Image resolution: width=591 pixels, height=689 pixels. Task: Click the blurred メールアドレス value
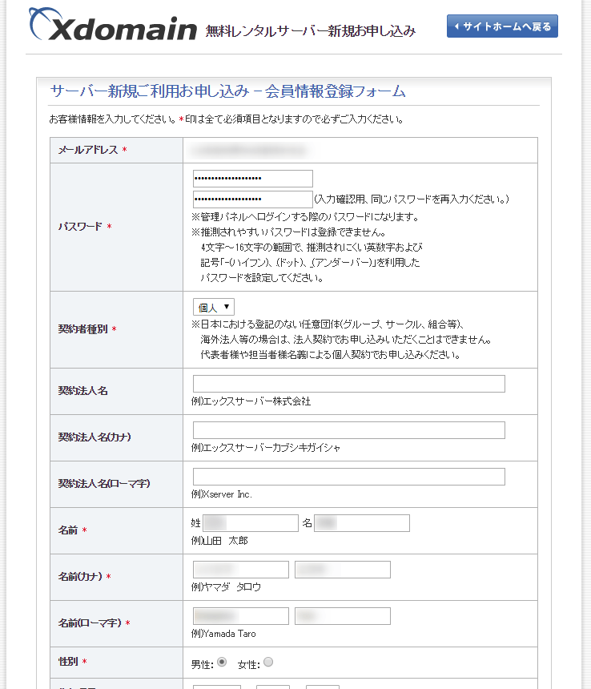tap(247, 149)
